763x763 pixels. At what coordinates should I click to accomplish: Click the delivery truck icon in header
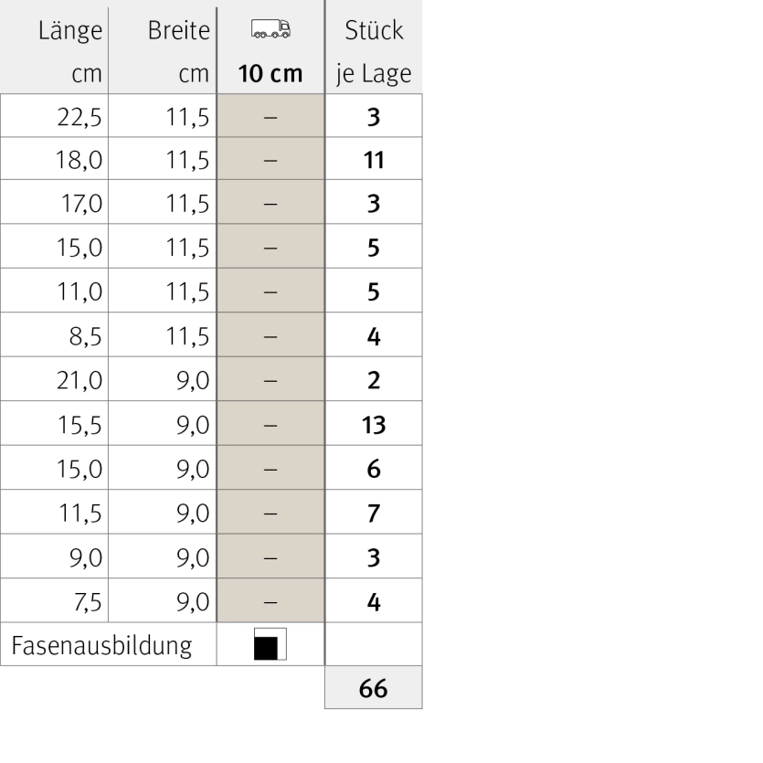(270, 28)
